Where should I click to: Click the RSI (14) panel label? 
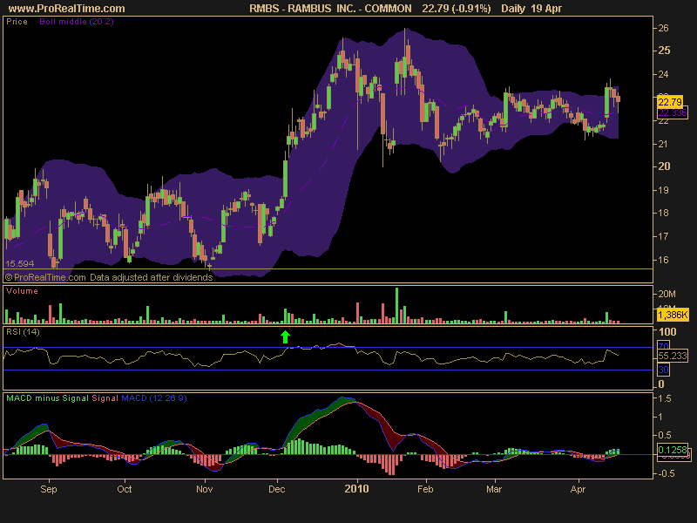coord(23,332)
